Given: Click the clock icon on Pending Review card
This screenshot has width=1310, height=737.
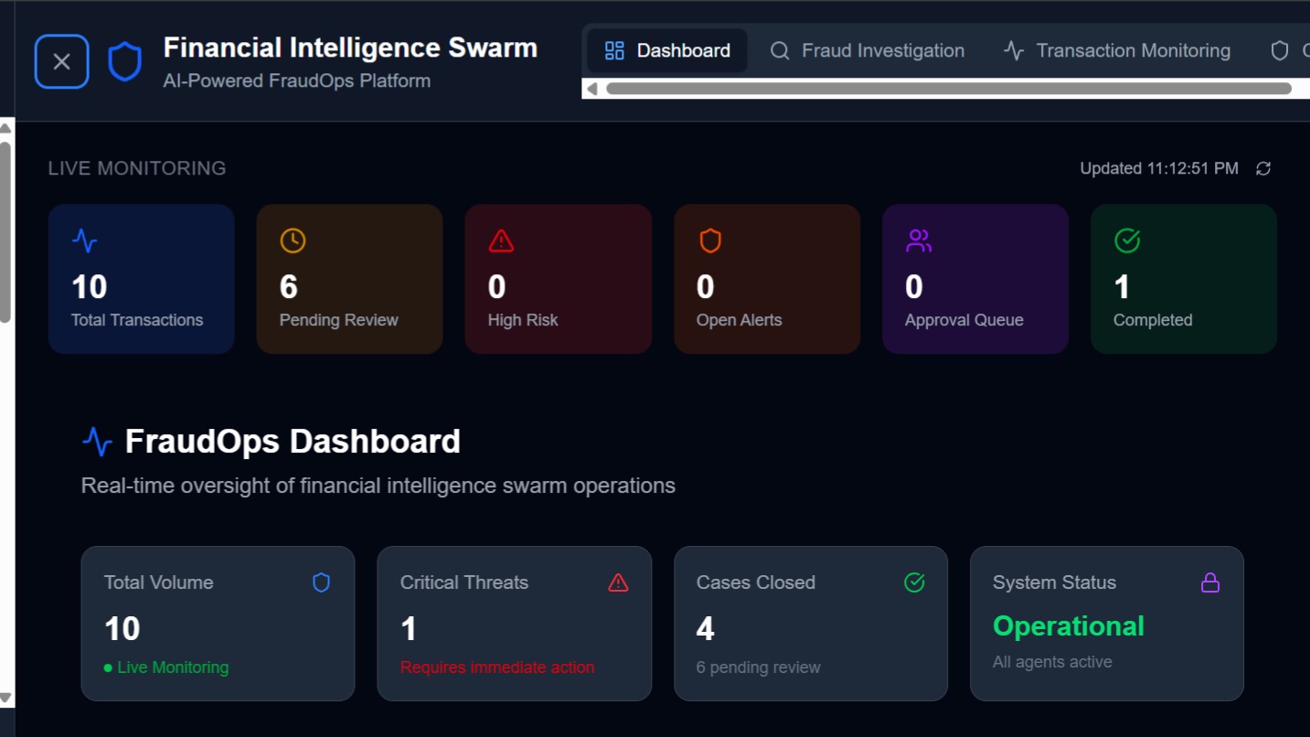Looking at the screenshot, I should [293, 240].
